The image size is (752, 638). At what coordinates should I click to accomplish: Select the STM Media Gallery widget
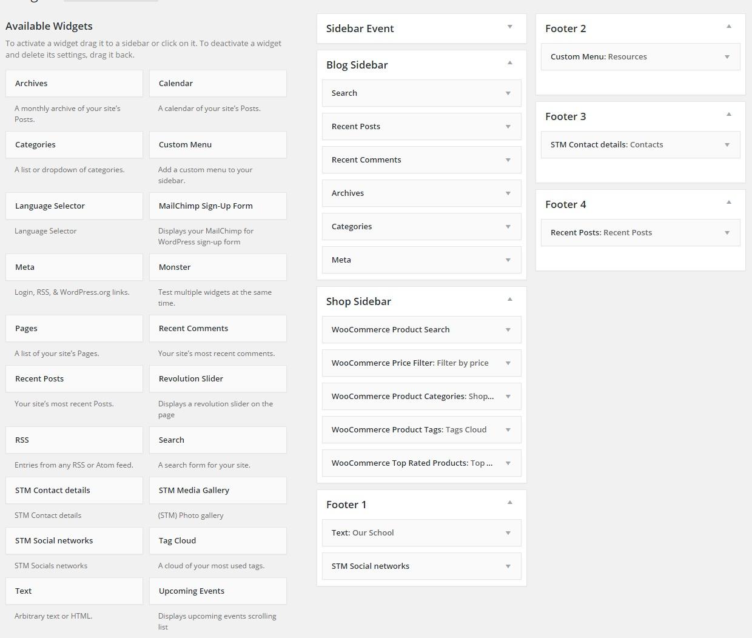(218, 491)
